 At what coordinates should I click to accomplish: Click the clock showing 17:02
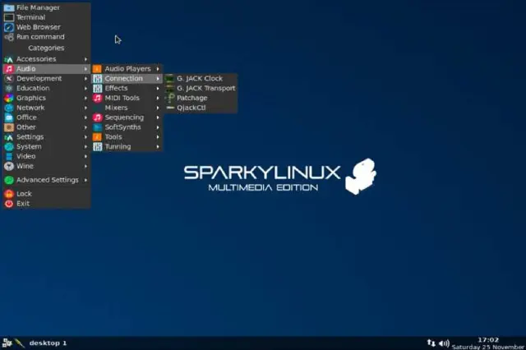tap(488, 339)
